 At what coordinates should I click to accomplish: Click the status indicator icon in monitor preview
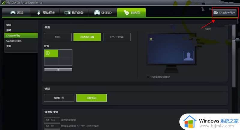click(x=151, y=39)
